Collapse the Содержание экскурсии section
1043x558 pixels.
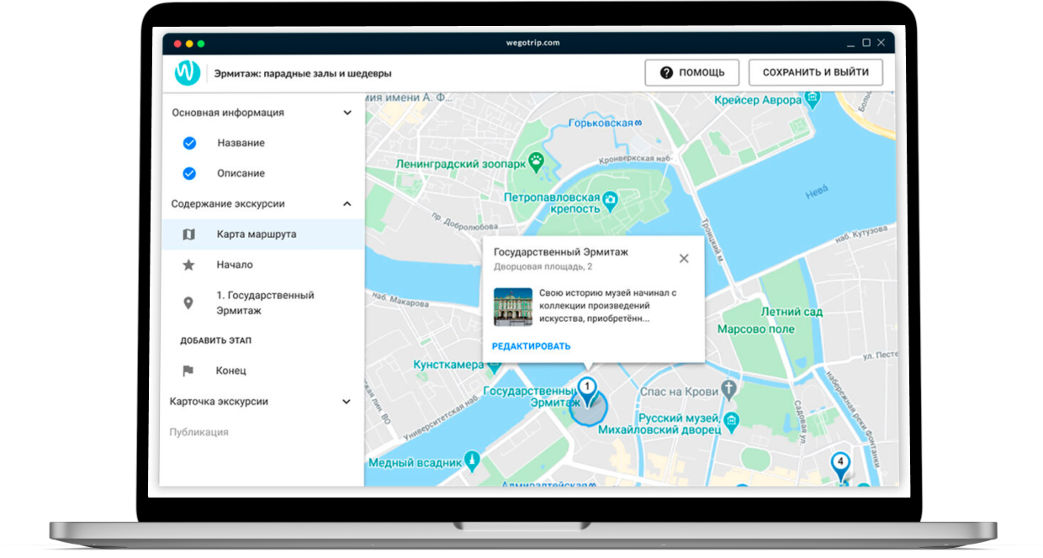point(347,203)
